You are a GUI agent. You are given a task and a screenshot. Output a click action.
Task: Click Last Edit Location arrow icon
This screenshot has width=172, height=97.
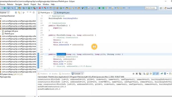click(118, 8)
